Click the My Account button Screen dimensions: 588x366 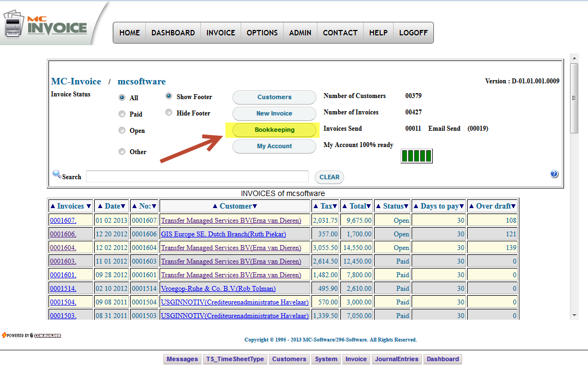click(274, 147)
